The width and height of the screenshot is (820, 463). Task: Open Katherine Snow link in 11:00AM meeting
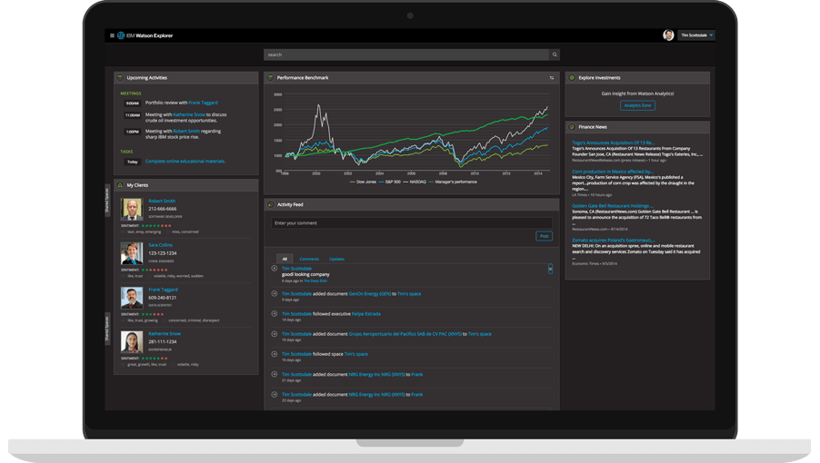189,114
